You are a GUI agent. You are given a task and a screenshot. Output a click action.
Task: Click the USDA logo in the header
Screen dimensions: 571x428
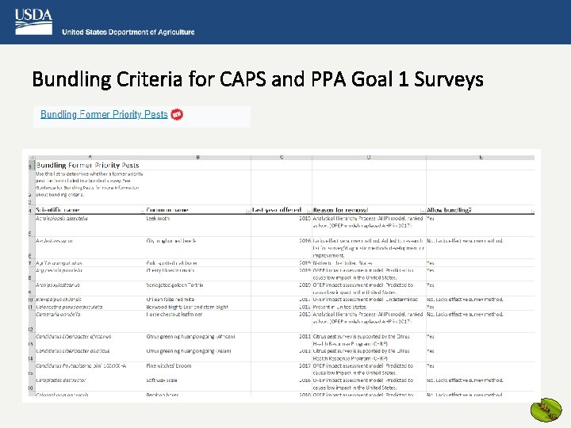point(33,22)
